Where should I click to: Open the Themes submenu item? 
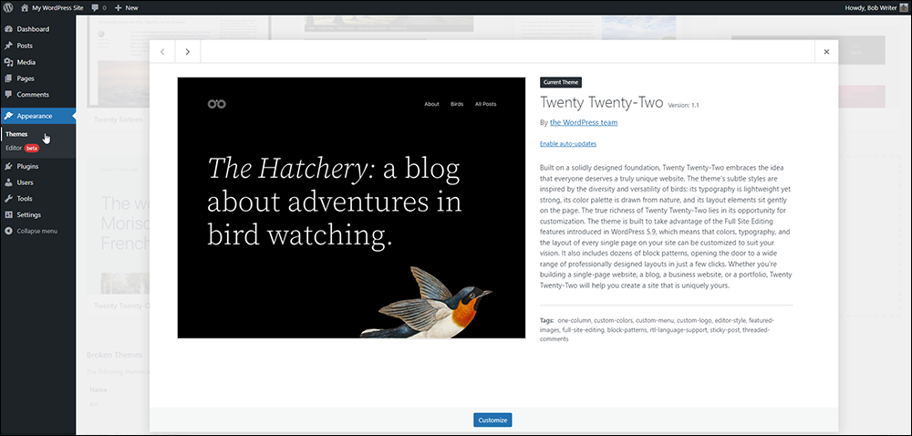point(16,134)
